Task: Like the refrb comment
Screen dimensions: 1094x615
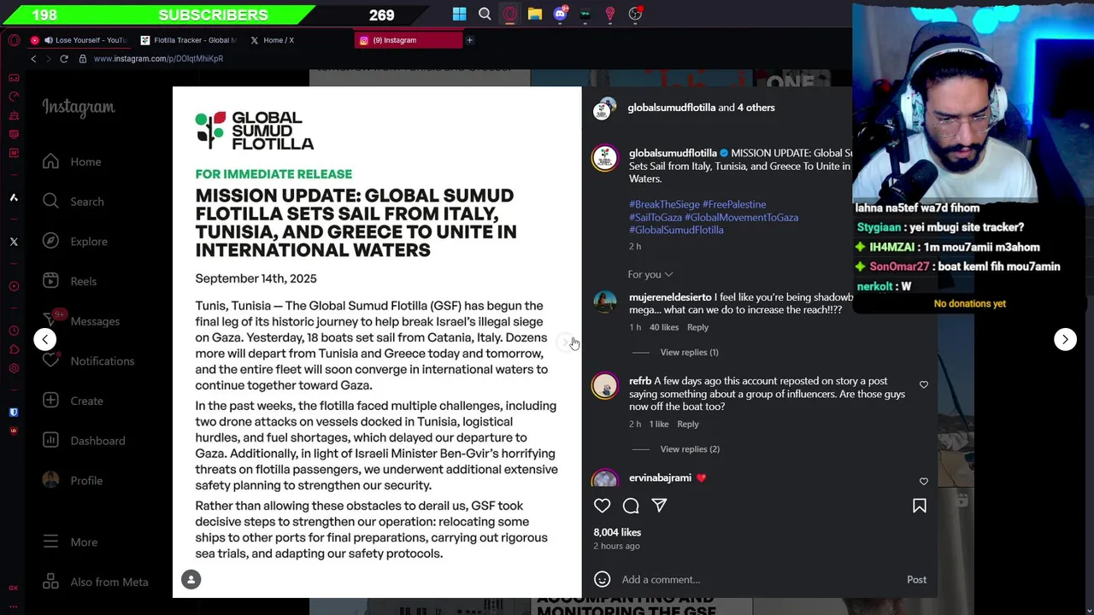Action: tap(924, 385)
